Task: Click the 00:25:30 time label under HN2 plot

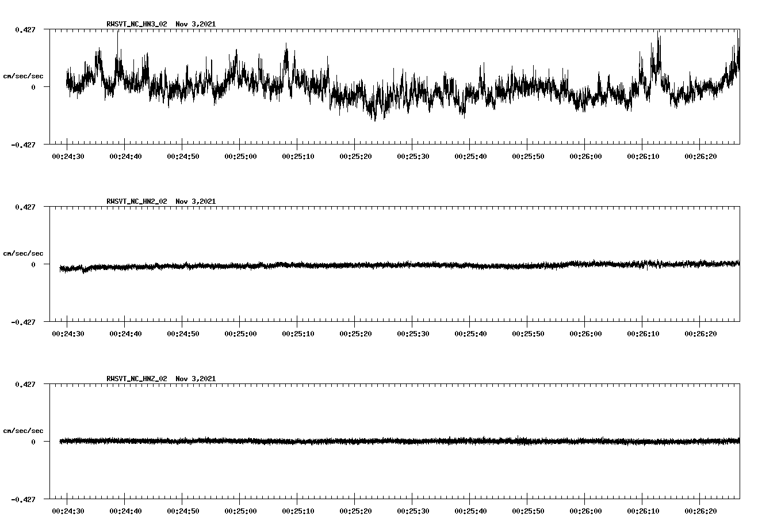Action: [x=412, y=333]
